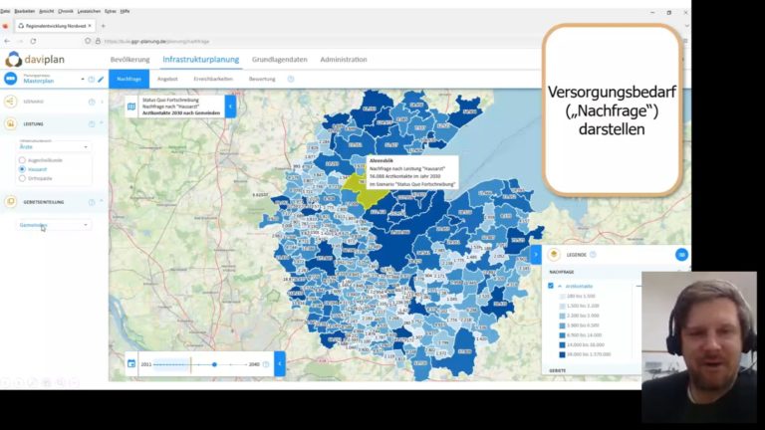Click the Szenario section icon
The height and width of the screenshot is (430, 765).
point(10,102)
